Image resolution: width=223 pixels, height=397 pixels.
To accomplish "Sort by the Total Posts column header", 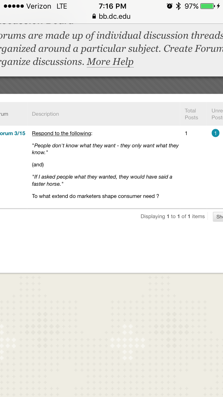I will pos(191,114).
